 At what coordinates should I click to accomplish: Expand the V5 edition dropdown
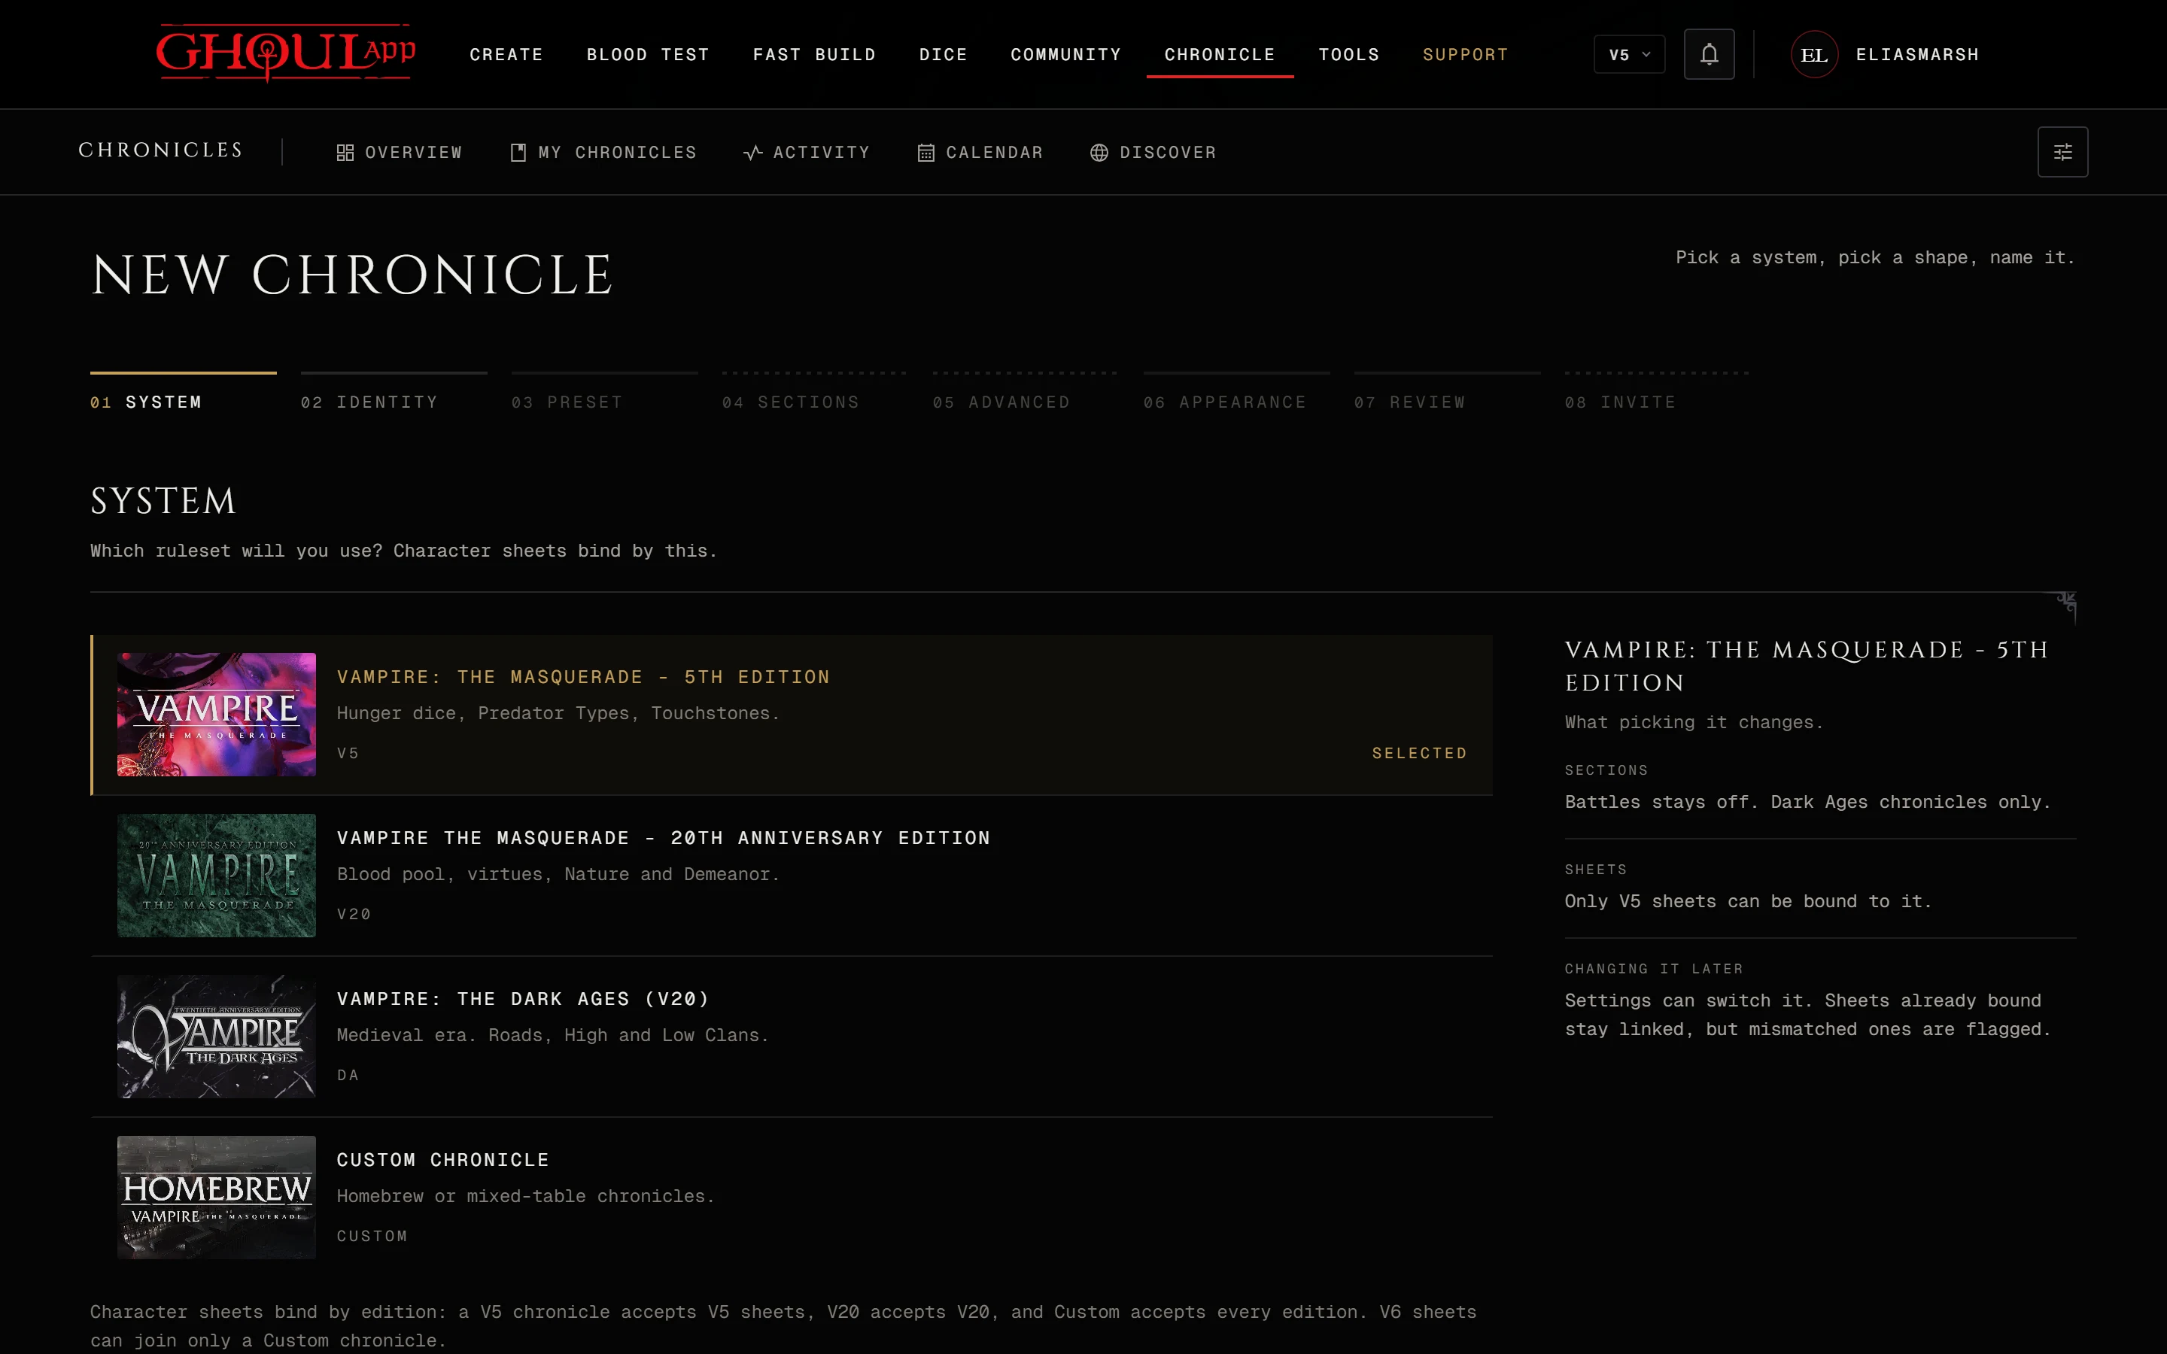[x=1629, y=55]
